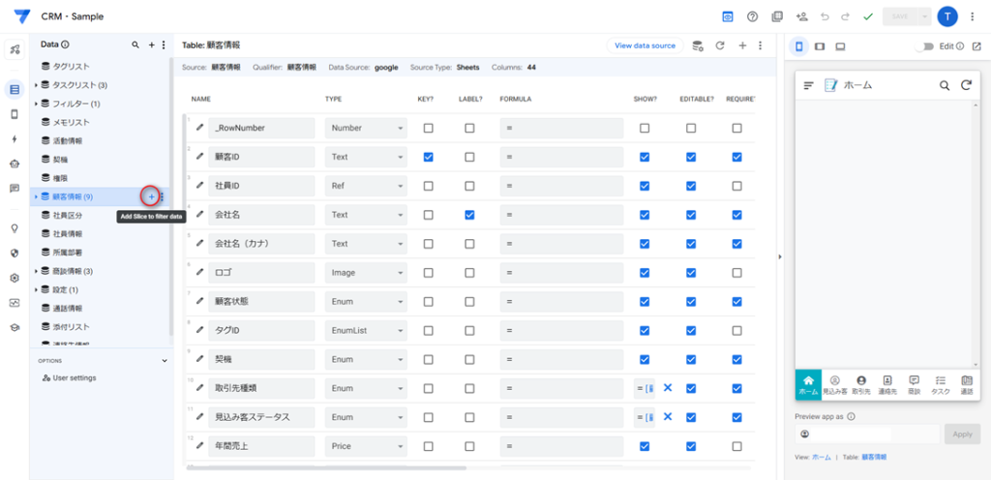Open User settings in options
Screen dimensions: 991x480
(69, 377)
